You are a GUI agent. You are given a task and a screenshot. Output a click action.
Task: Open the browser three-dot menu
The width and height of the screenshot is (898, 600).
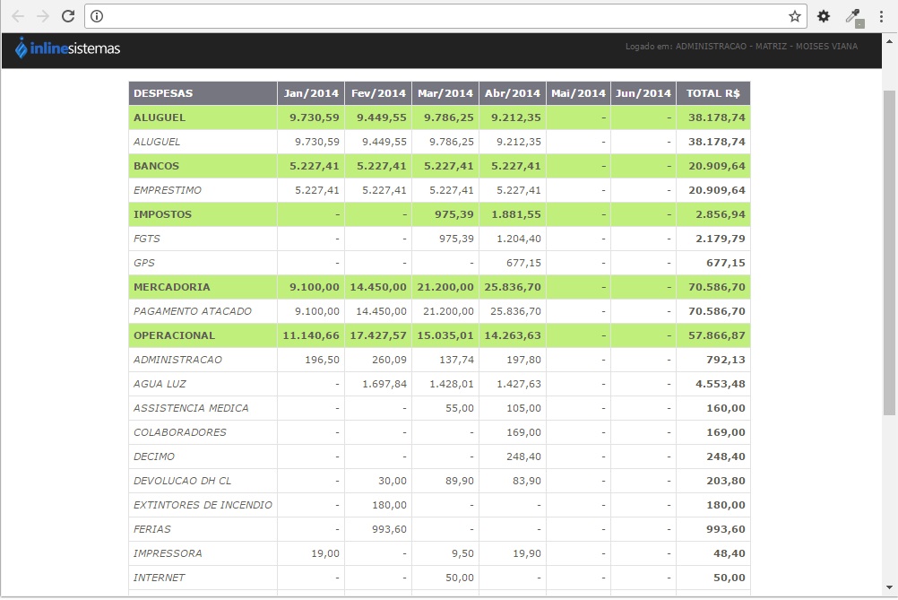pos(881,16)
